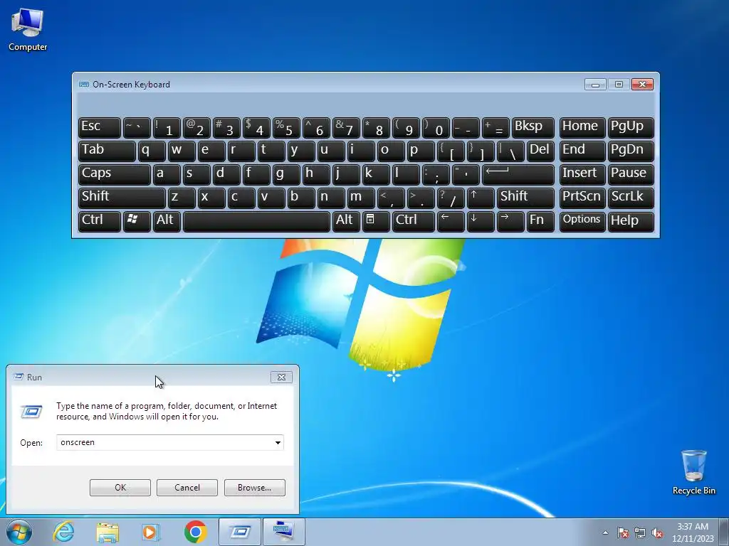Click OK in the Run dialog
This screenshot has width=729, height=546.
tap(120, 488)
